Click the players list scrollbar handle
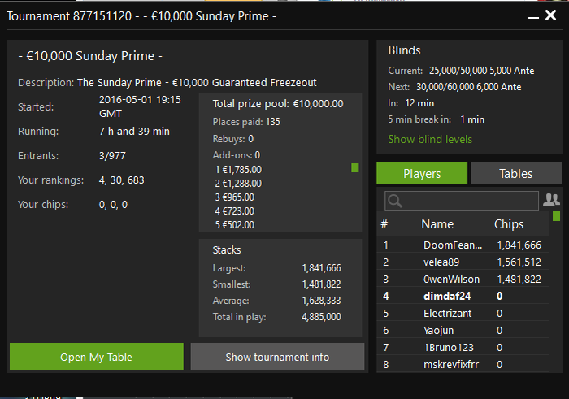The height and width of the screenshot is (399, 569). (x=556, y=216)
